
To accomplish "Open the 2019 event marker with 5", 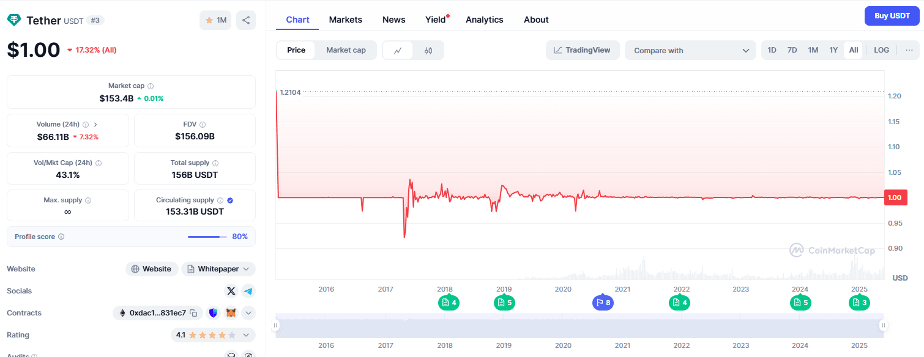I will tap(505, 302).
